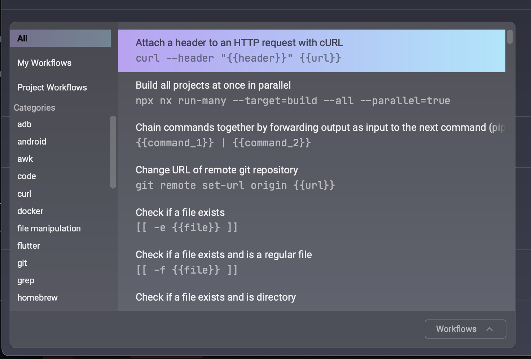Select the adb category
The height and width of the screenshot is (359, 531).
click(x=25, y=124)
